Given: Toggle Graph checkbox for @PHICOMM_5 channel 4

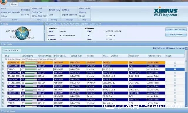Looking at the screenshot, I should click(x=175, y=66).
